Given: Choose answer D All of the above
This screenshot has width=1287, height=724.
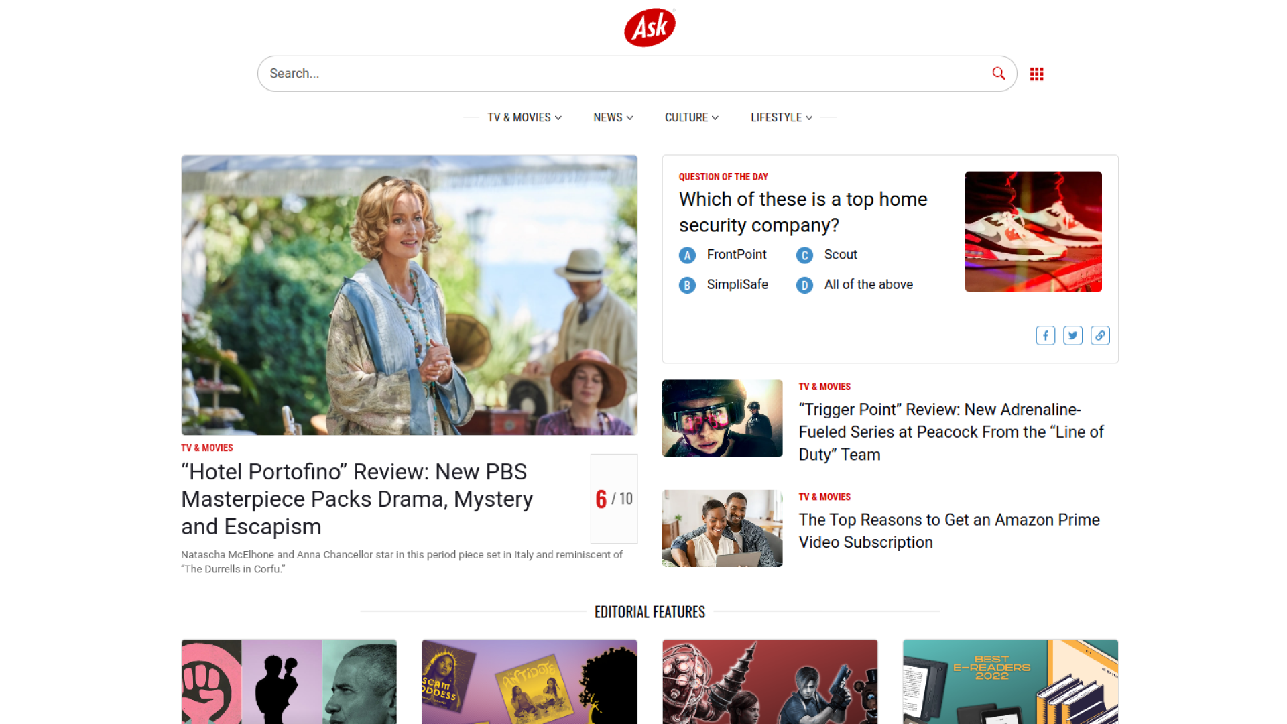Looking at the screenshot, I should 855,285.
